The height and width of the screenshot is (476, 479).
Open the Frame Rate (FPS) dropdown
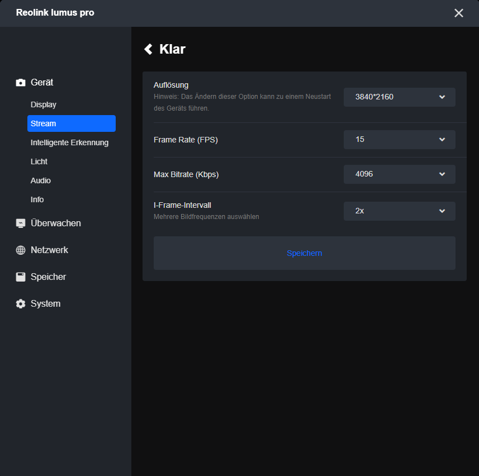399,140
